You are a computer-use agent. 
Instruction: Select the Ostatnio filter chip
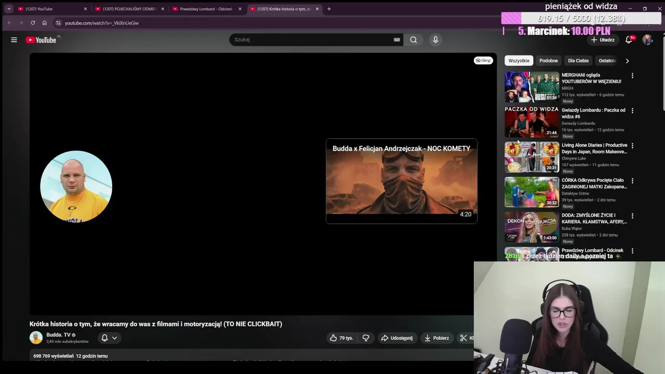pyautogui.click(x=607, y=61)
